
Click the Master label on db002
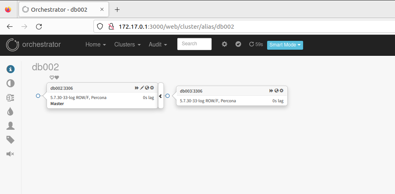[x=57, y=103]
